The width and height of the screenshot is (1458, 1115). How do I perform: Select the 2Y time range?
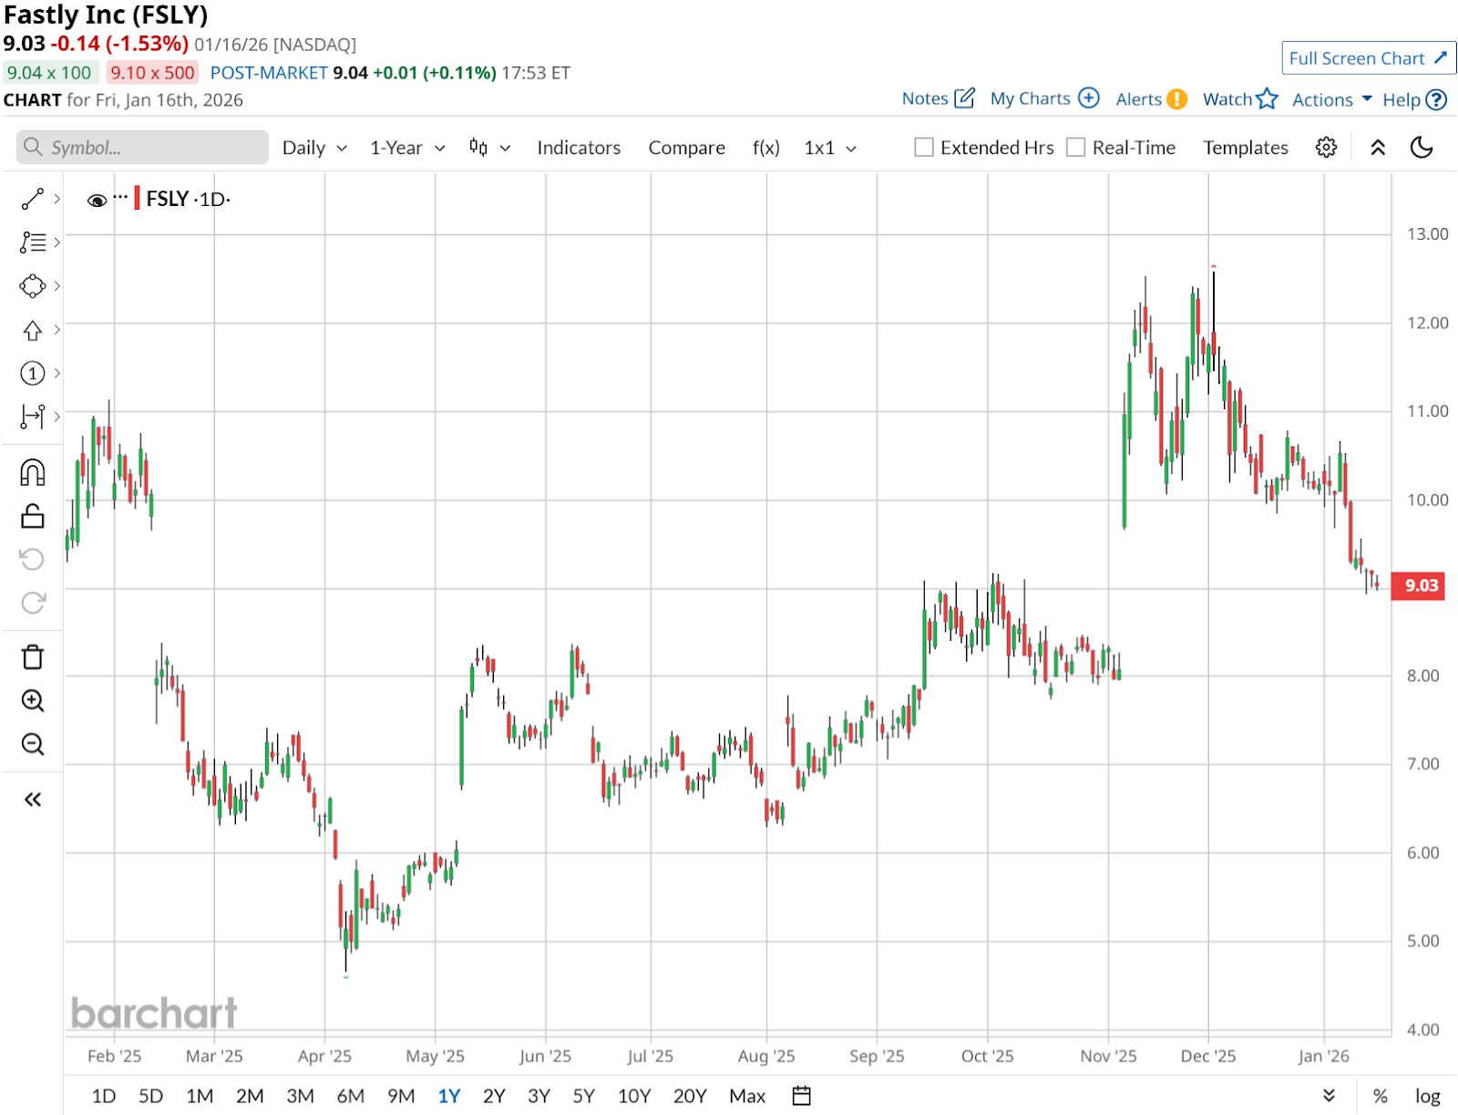coord(494,1096)
